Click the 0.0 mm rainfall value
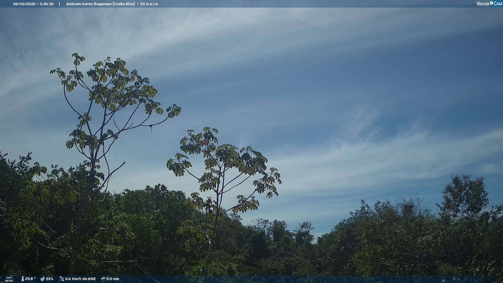Image resolution: width=503 pixels, height=283 pixels. 113,279
